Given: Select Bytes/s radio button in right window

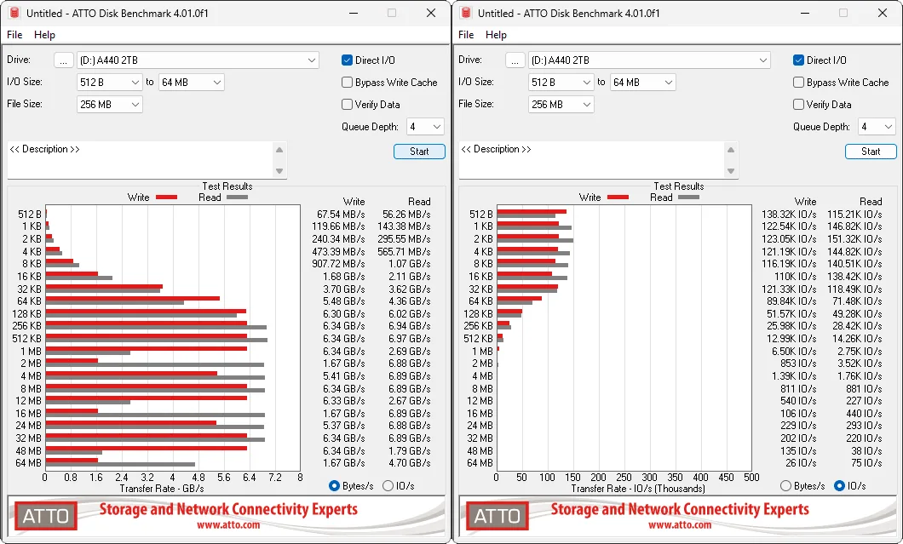Looking at the screenshot, I should point(785,486).
